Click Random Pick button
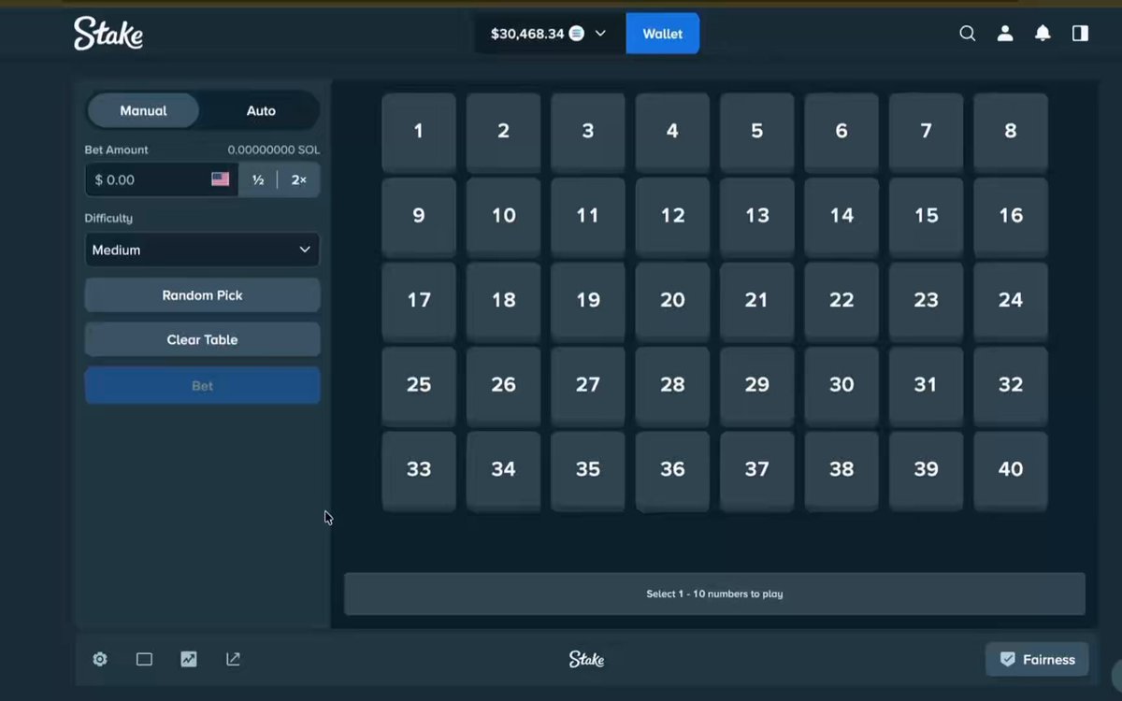This screenshot has height=701, width=1122. point(202,295)
